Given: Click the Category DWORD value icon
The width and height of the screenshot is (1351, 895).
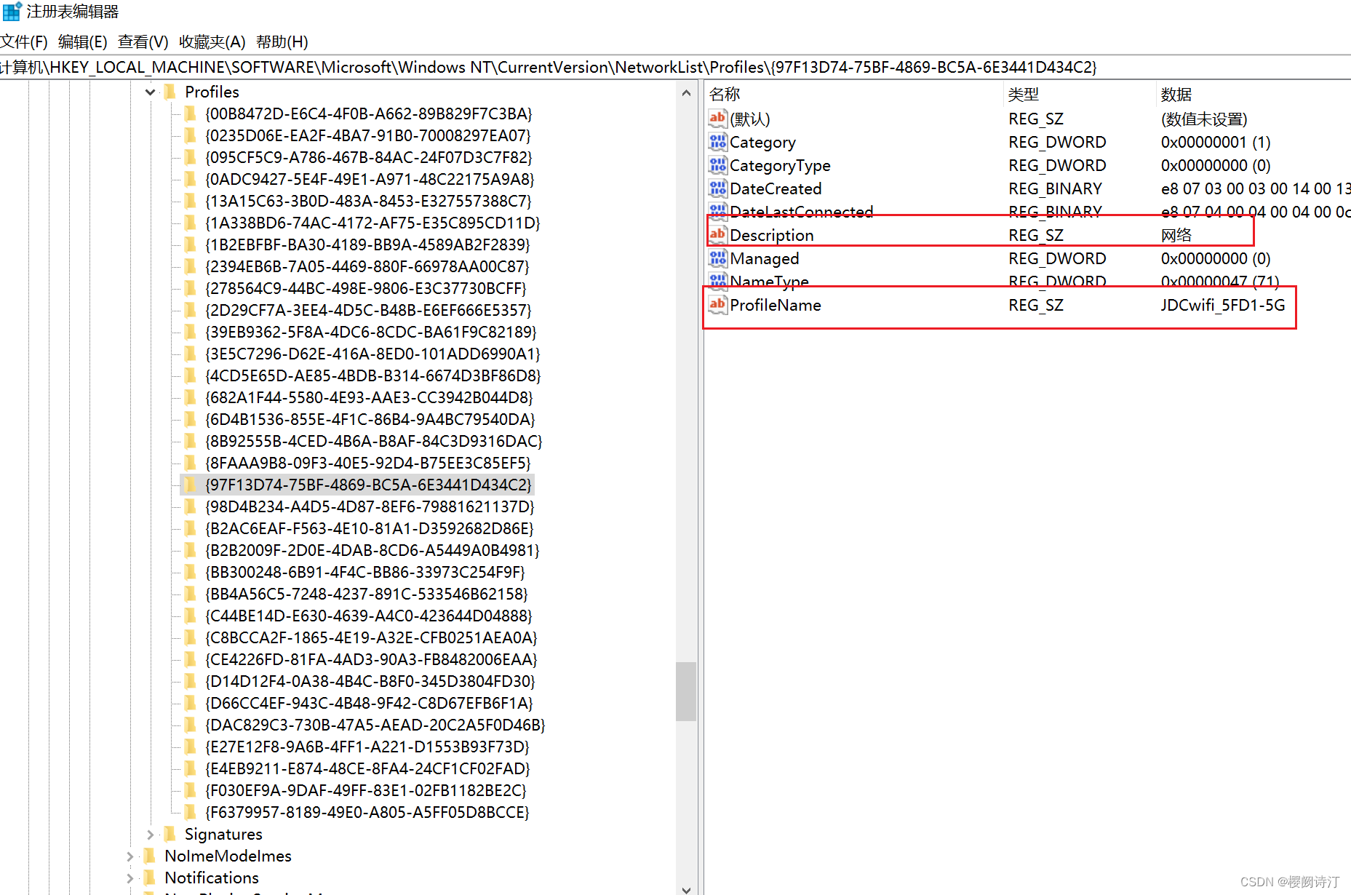Looking at the screenshot, I should pos(717,142).
